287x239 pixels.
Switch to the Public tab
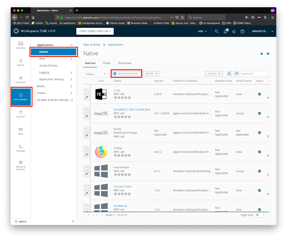(107, 63)
